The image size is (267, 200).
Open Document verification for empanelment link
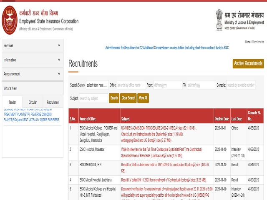click(x=167, y=193)
